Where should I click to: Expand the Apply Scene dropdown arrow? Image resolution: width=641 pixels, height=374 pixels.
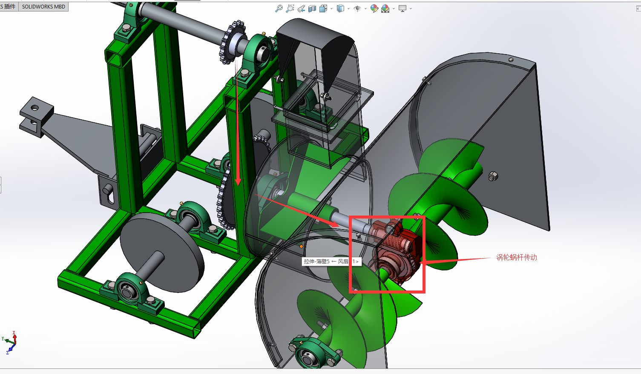394,9
